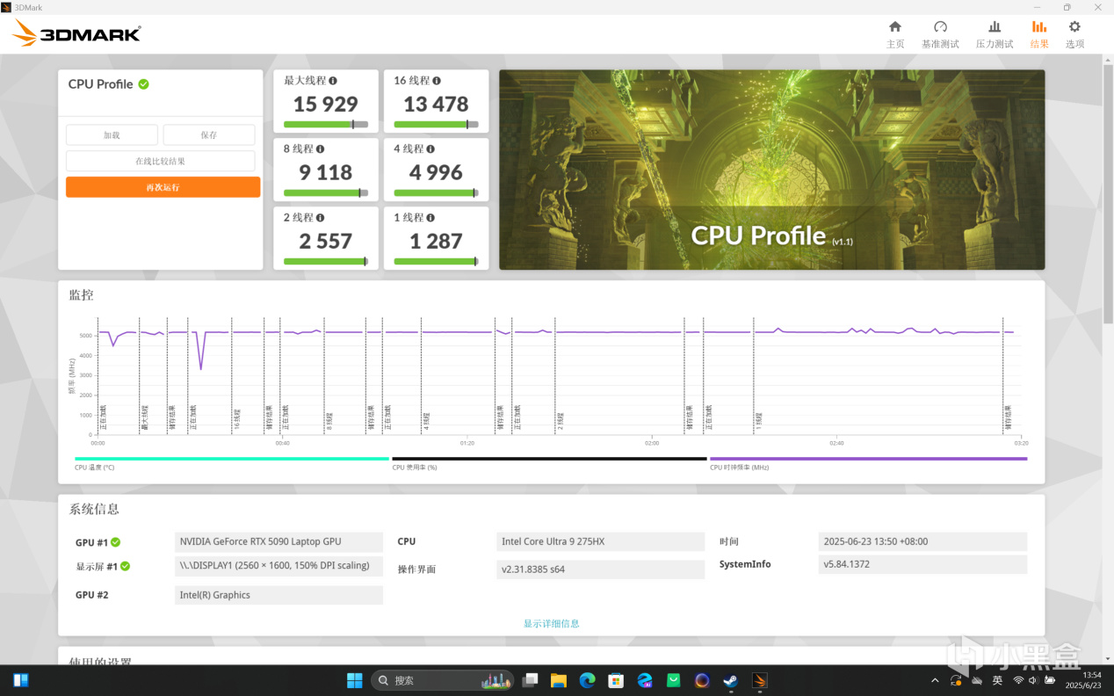The image size is (1114, 696).
Task: Click 显示详细信息 show details link
Action: 552,623
